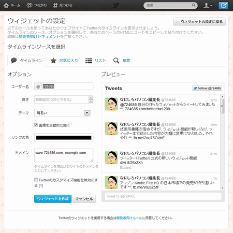Open the 724685.com/twitter/tw1209… link
This screenshot has width=233, height=233.
149,109
